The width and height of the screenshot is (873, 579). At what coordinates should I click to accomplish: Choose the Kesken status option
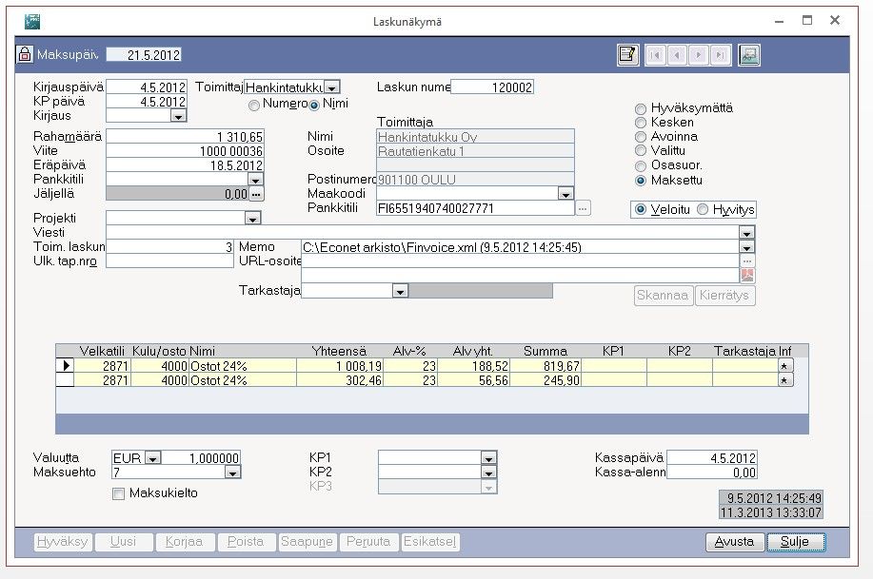point(641,123)
